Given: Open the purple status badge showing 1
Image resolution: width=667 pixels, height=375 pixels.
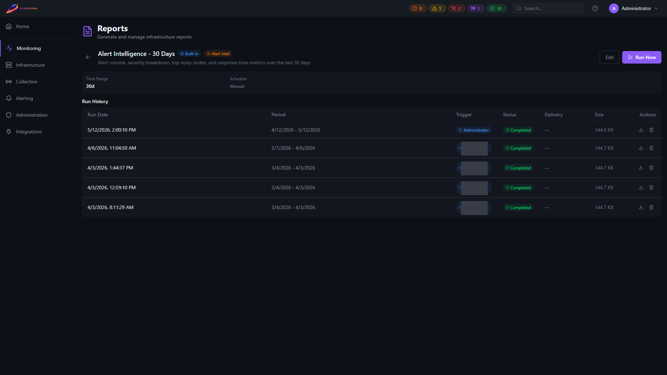Looking at the screenshot, I should tap(476, 8).
